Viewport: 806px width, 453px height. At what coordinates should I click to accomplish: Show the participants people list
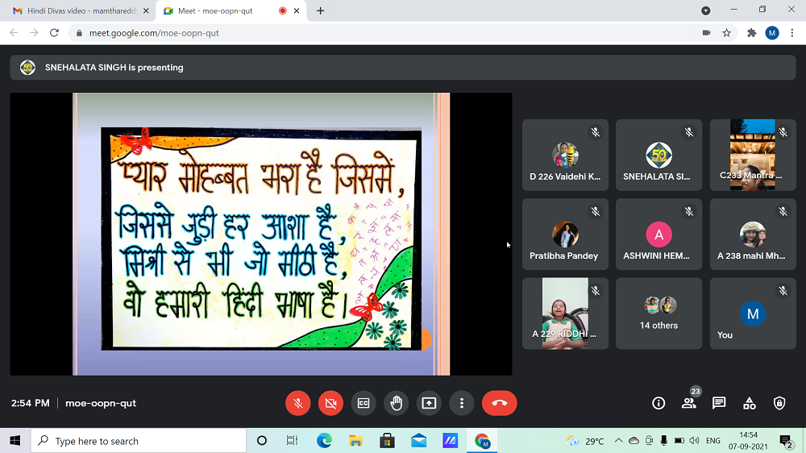coord(688,403)
